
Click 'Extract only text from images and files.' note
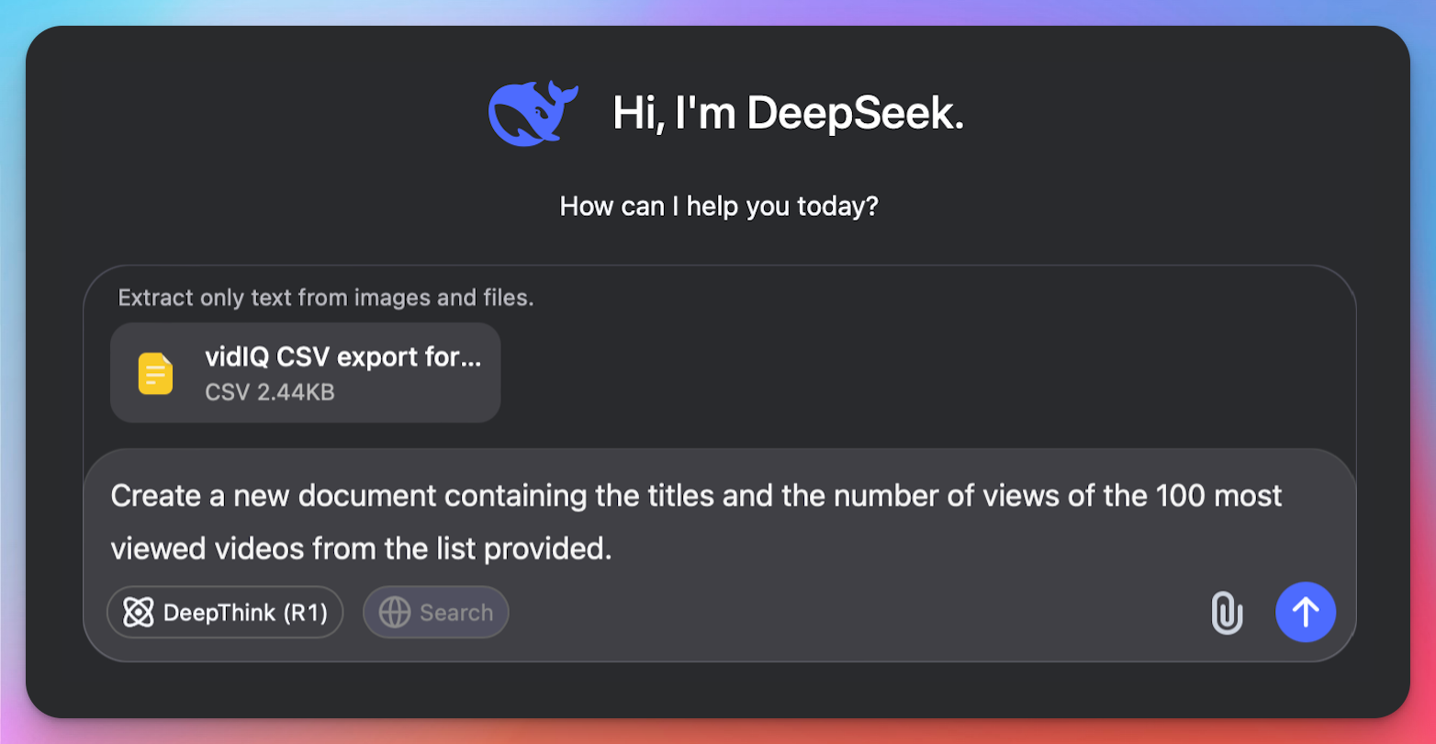coord(326,298)
